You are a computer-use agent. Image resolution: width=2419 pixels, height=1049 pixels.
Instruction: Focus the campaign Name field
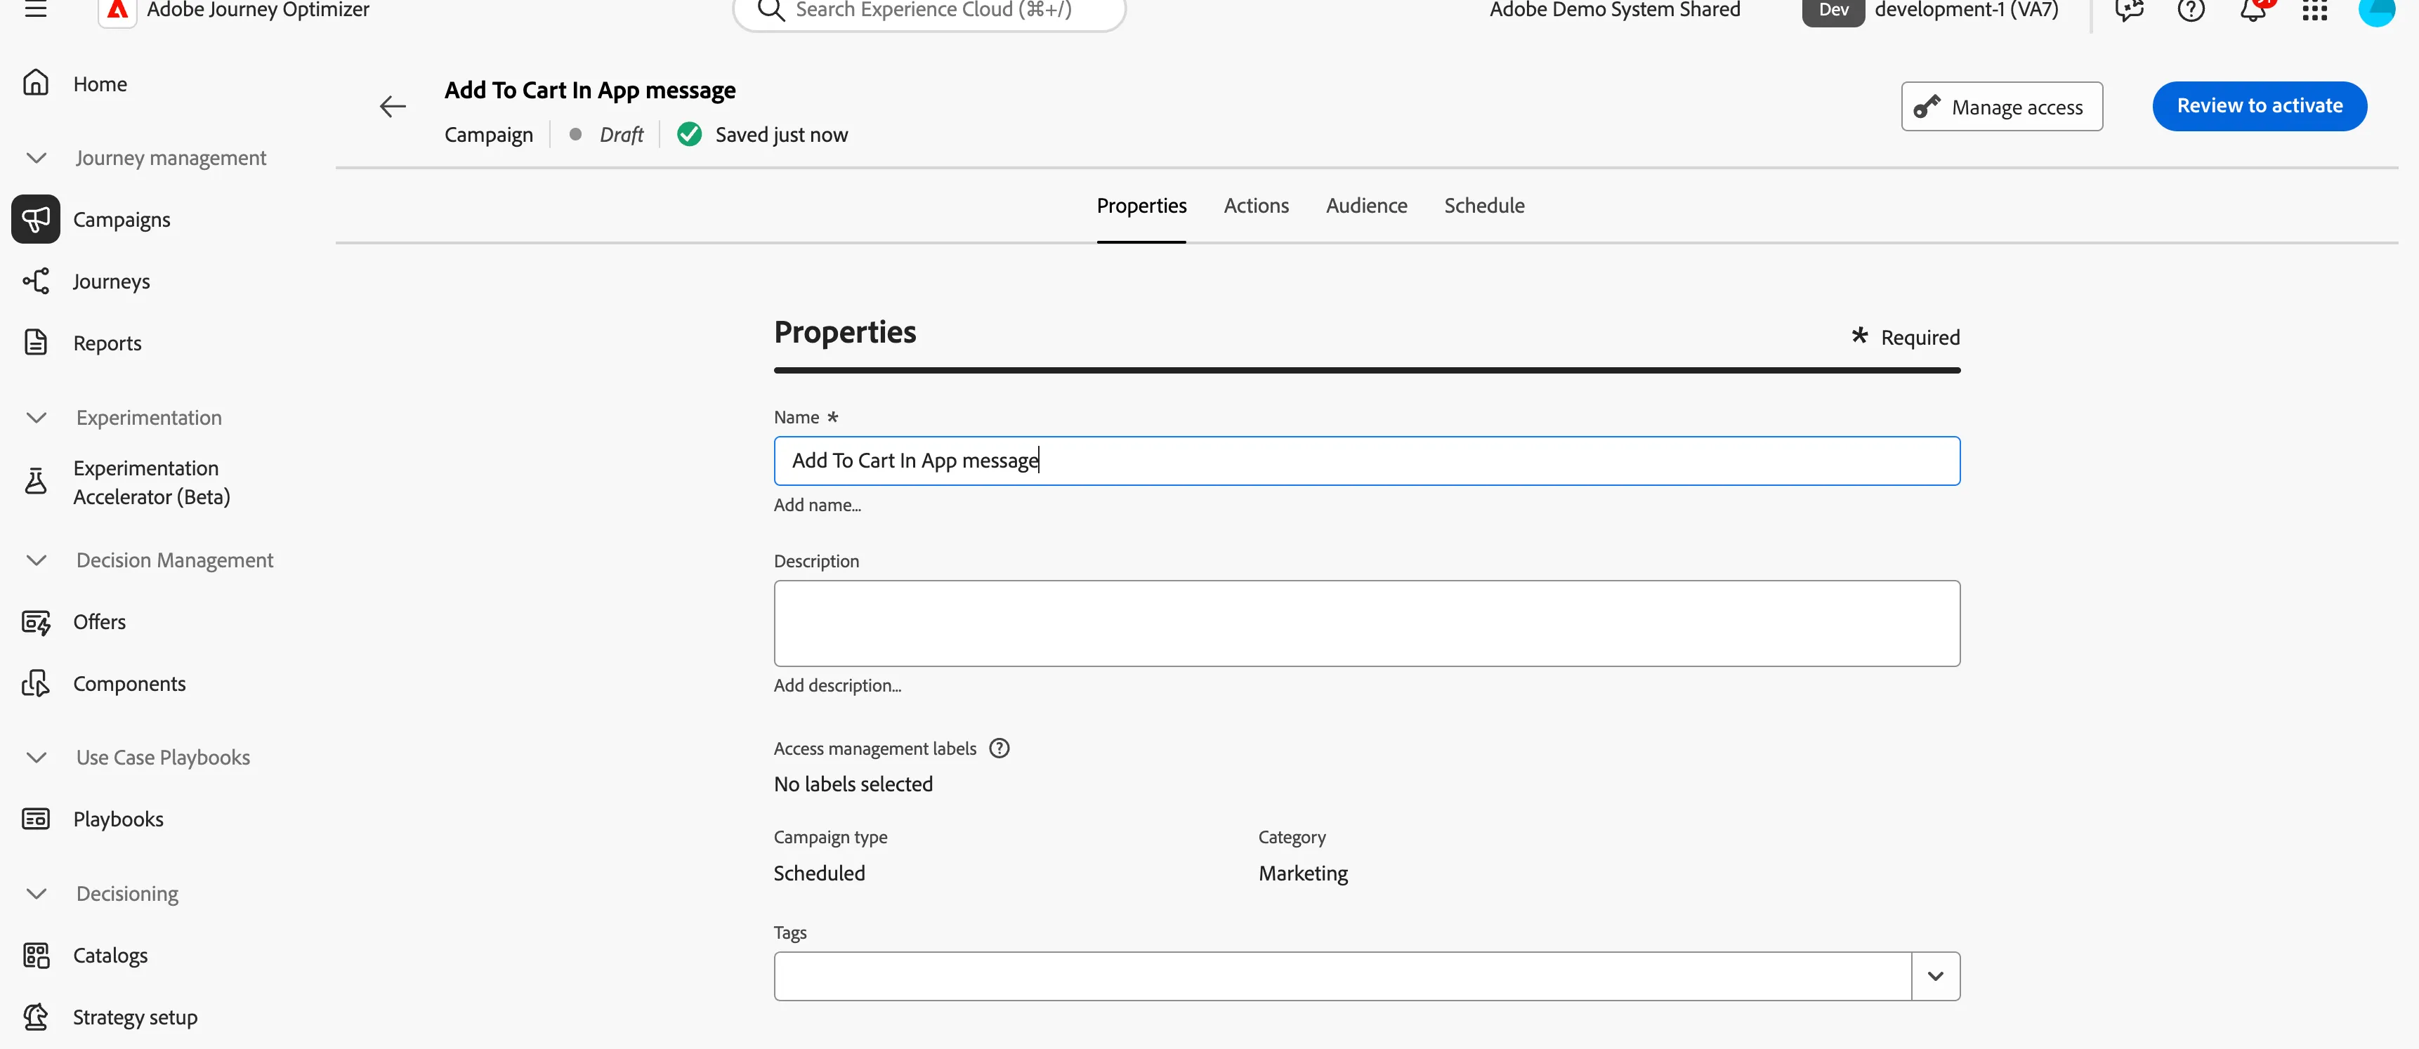coord(1366,460)
